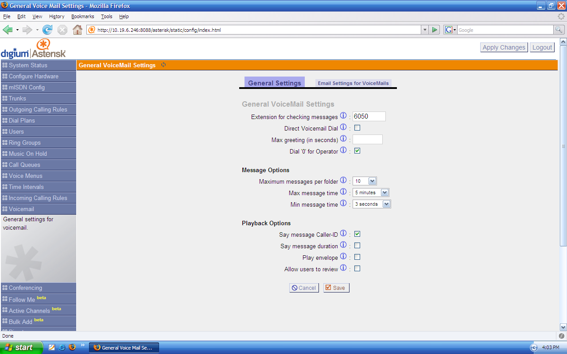This screenshot has width=567, height=354.
Task: Click the browser Home icon
Action: pyautogui.click(x=78, y=30)
